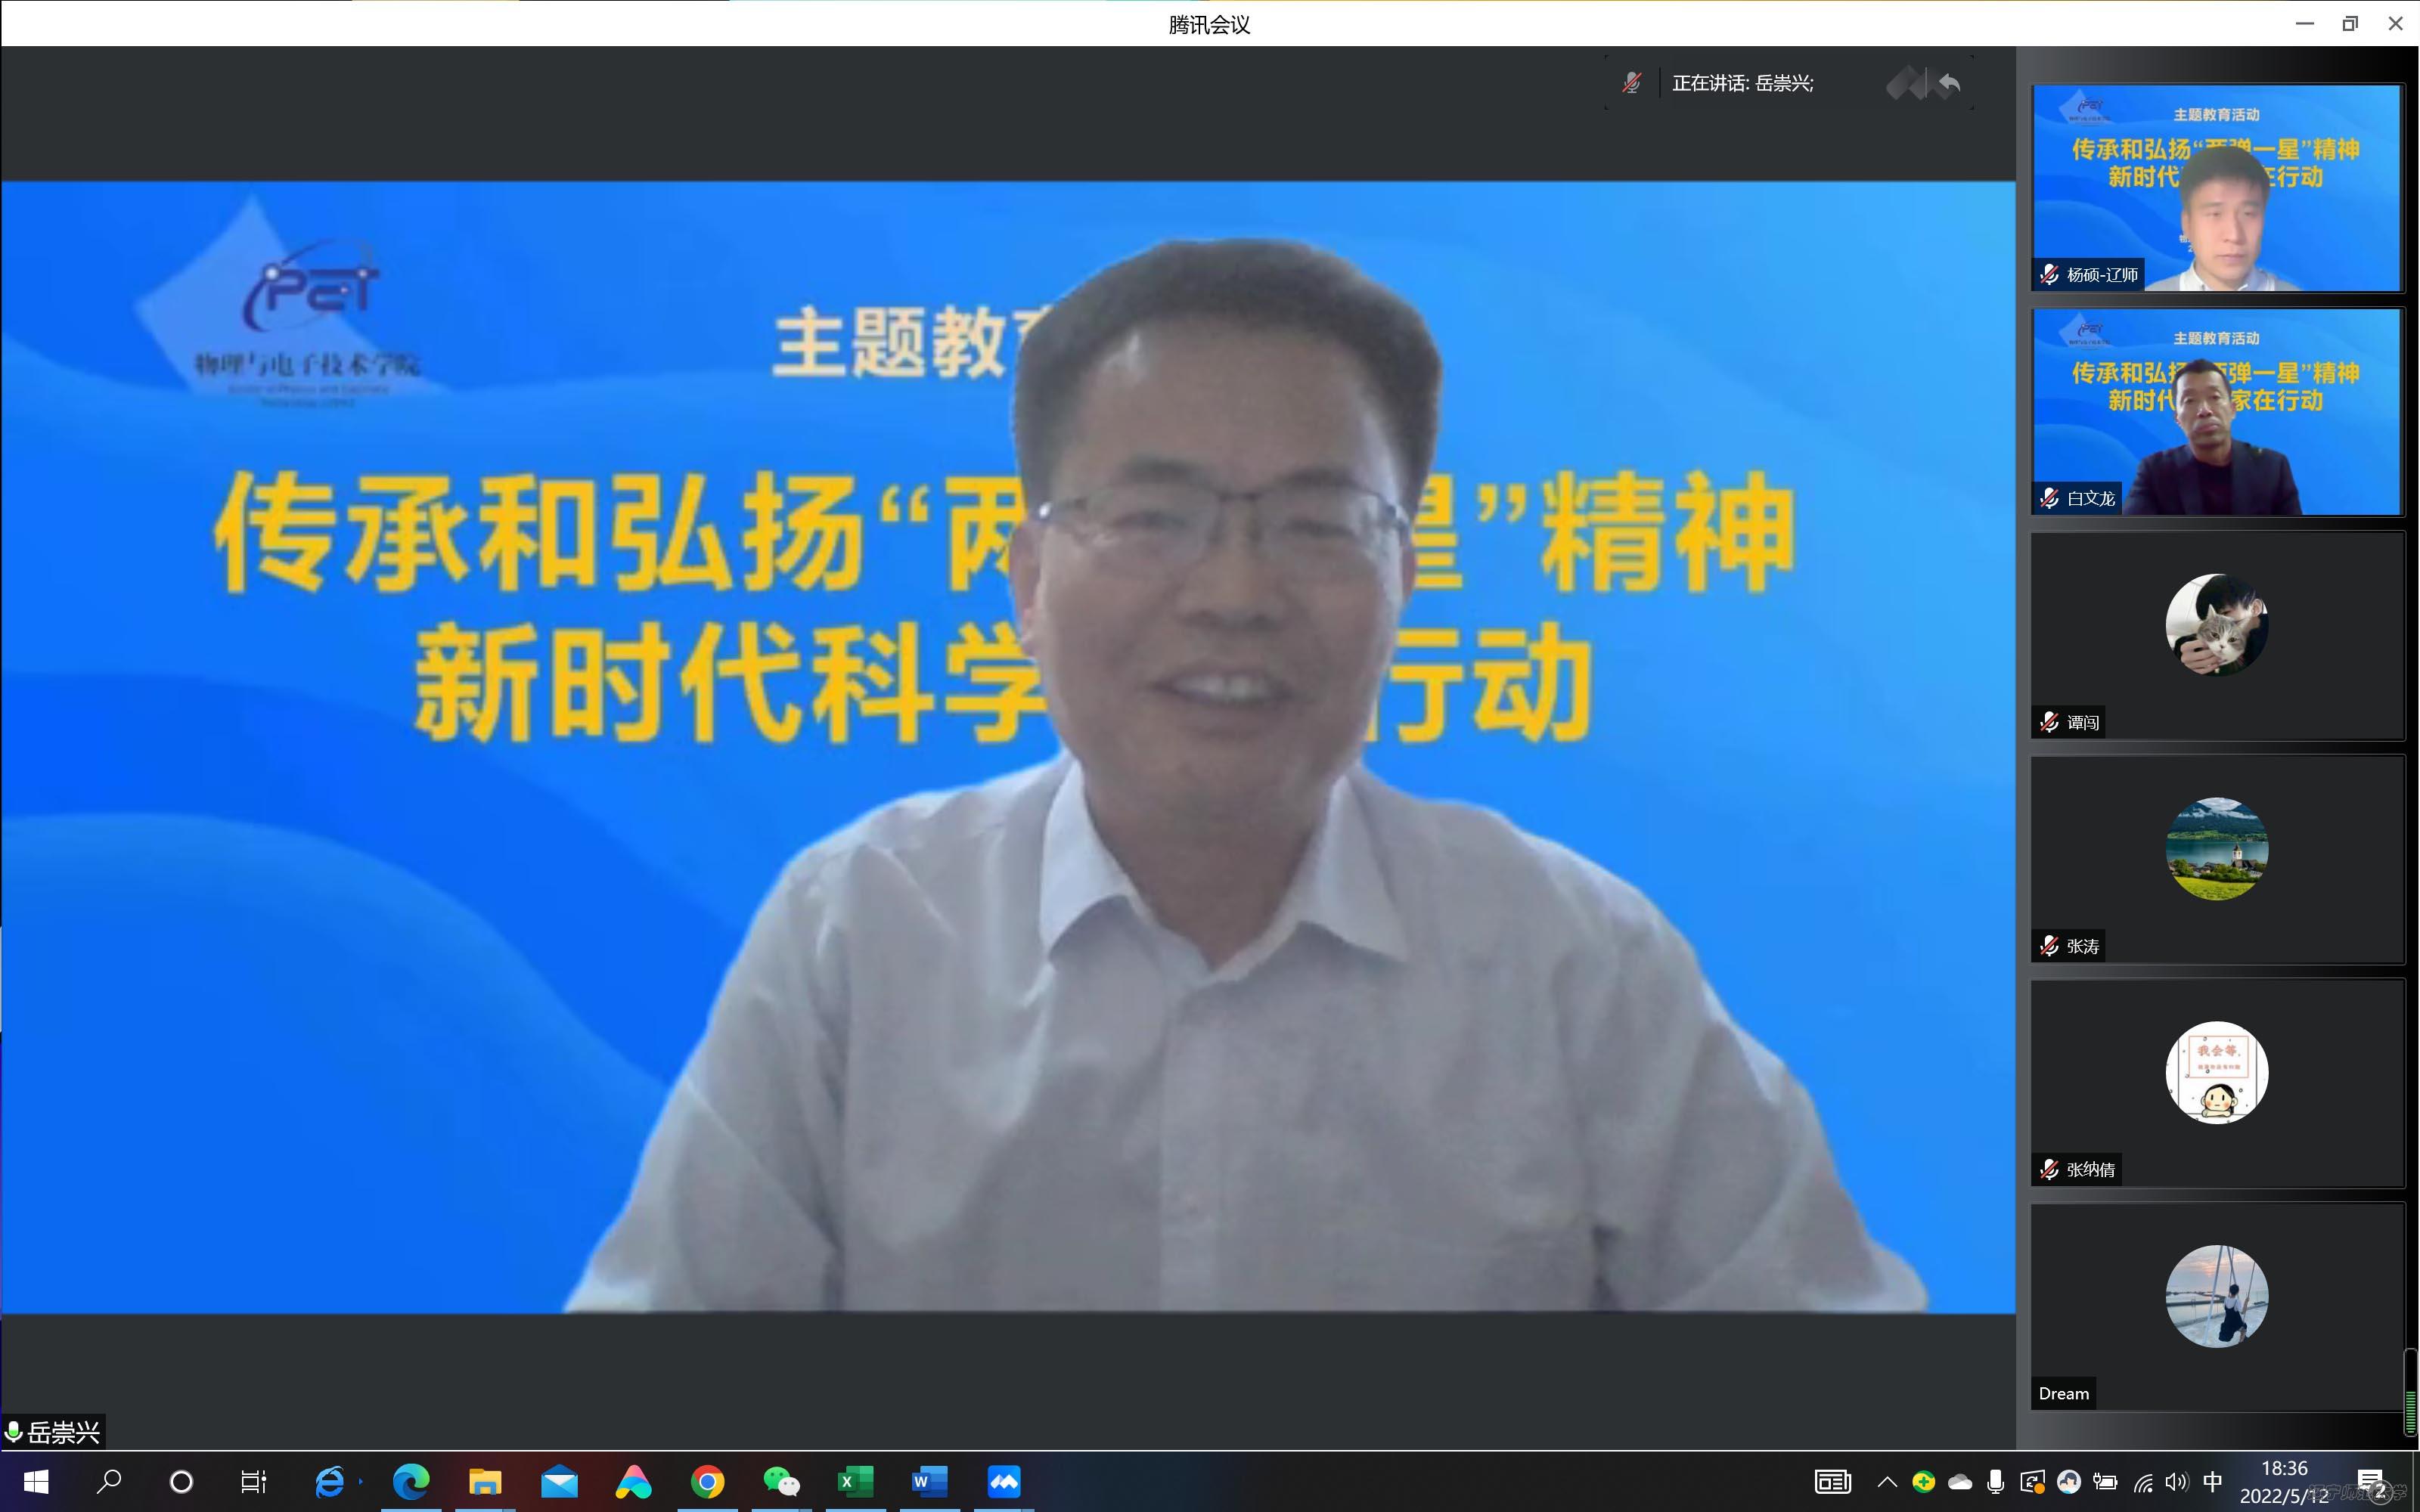Open File Explorer from taskbar
The image size is (2420, 1512).
tap(485, 1481)
